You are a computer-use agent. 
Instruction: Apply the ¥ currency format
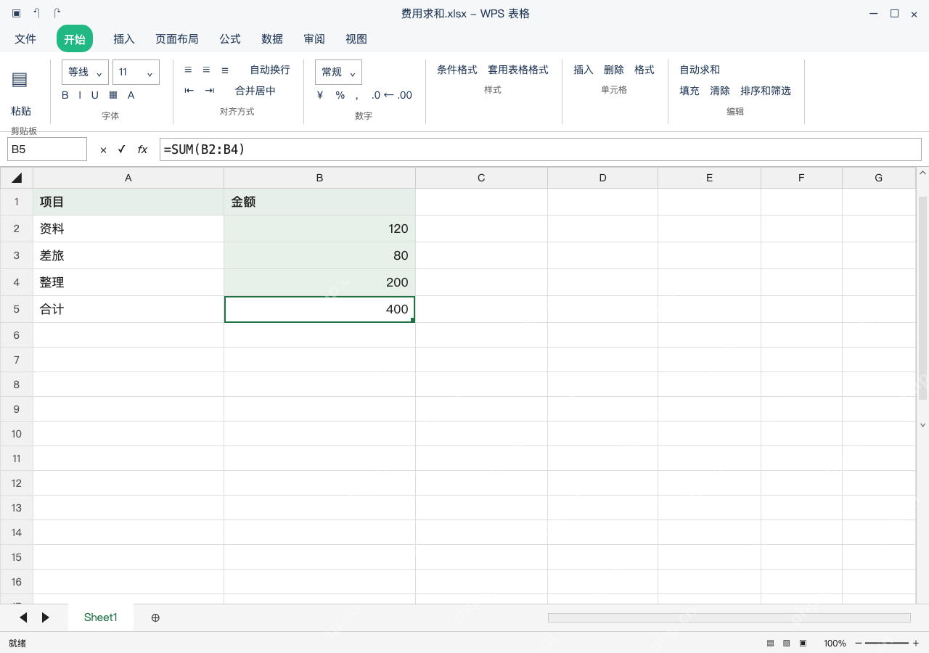(320, 95)
